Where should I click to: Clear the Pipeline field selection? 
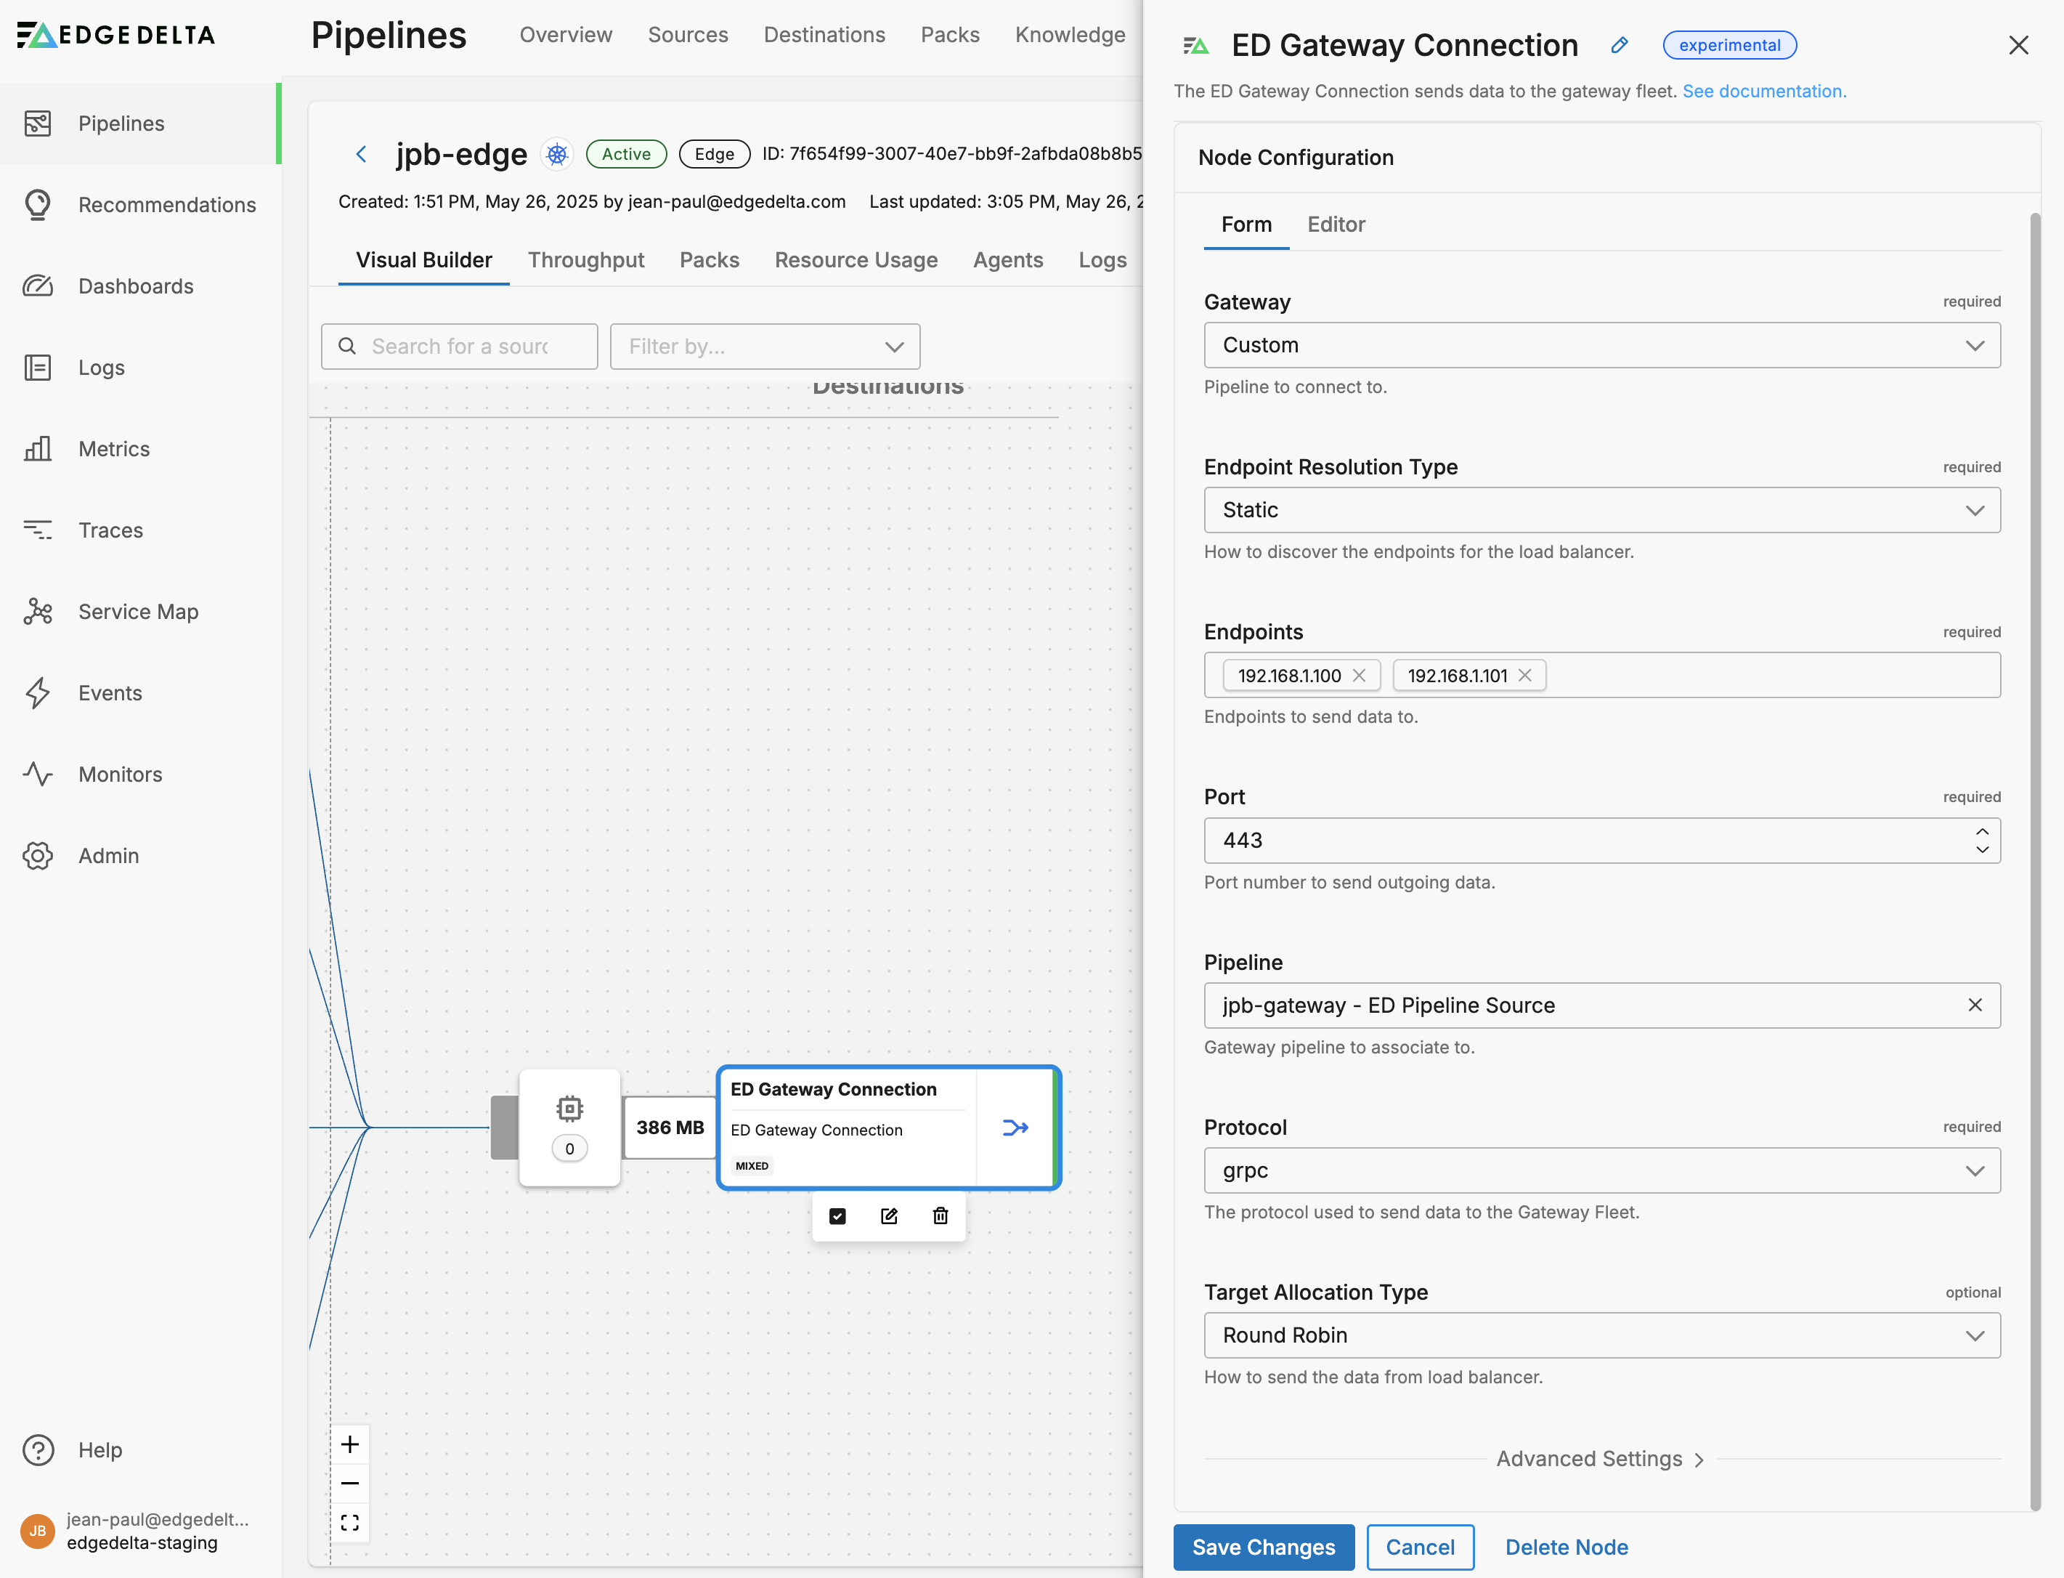(x=1975, y=1005)
